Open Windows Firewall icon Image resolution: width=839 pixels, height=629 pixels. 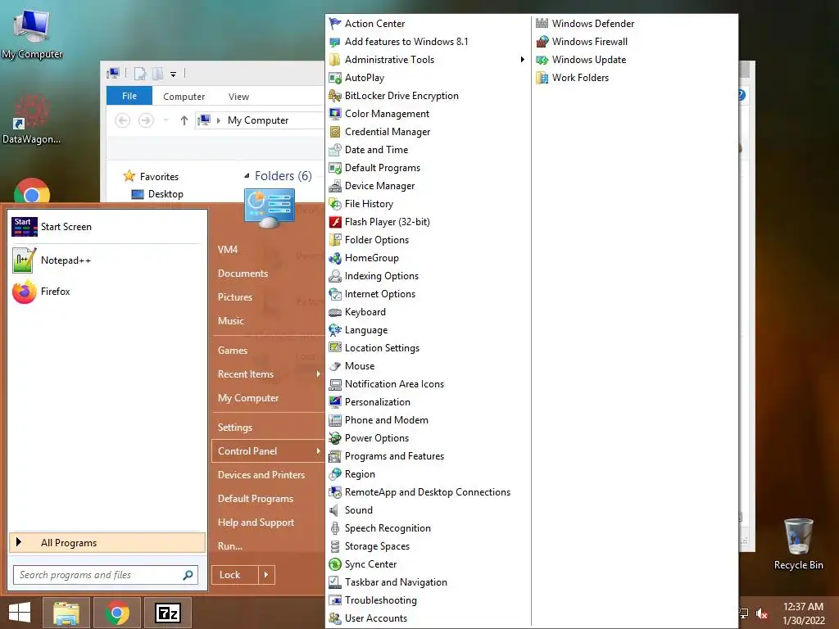click(542, 42)
